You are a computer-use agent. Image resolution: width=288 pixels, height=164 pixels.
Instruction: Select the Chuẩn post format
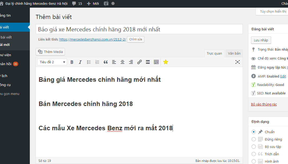[x=254, y=132]
